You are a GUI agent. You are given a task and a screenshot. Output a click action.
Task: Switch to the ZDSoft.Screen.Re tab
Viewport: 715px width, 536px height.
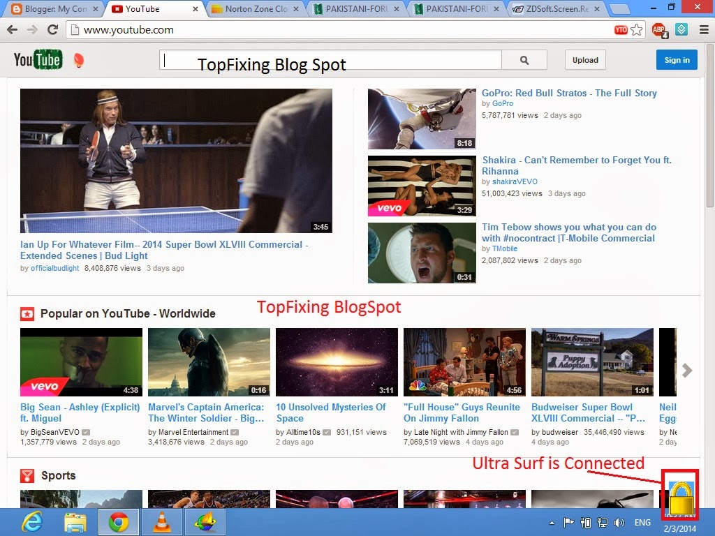(x=556, y=8)
